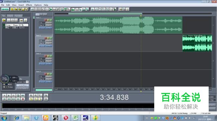217x121 pixels.
Task: Open the Effects menu
Action: 29,5
